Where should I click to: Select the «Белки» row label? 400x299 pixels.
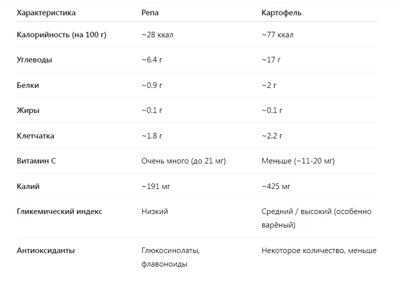(28, 85)
